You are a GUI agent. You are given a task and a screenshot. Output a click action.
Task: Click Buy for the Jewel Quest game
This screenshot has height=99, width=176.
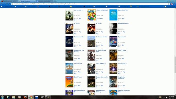(124, 72)
